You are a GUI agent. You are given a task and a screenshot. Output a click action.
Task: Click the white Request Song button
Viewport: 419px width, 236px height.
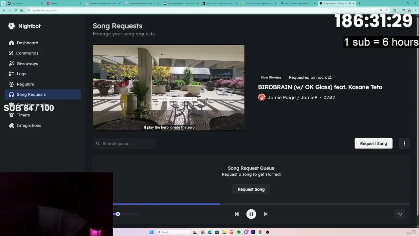coord(373,143)
